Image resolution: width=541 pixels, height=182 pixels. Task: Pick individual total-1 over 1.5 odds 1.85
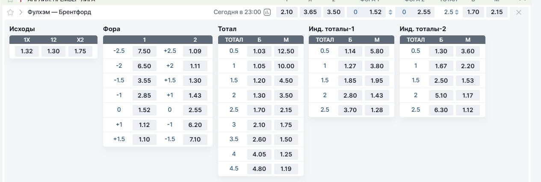pos(350,81)
